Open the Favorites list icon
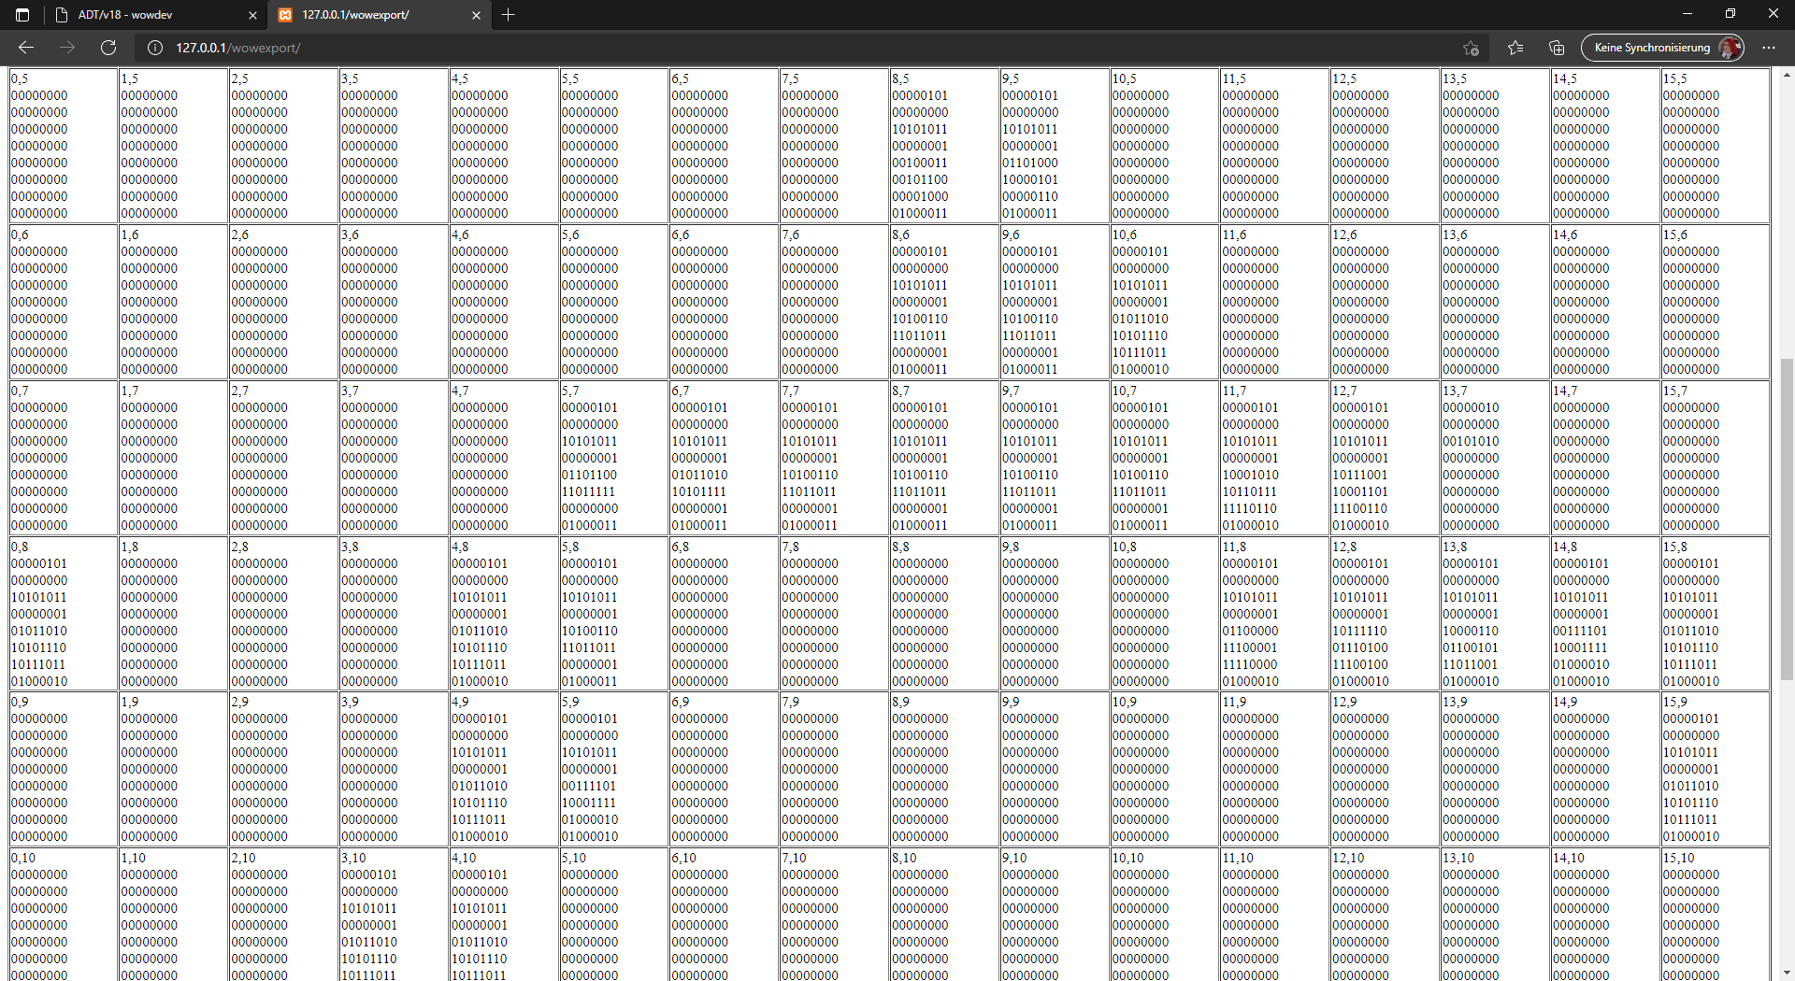1795x981 pixels. (x=1515, y=48)
